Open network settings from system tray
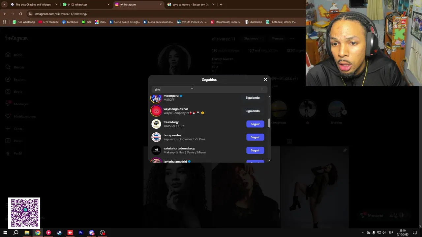The image size is (422, 237). click(x=379, y=233)
